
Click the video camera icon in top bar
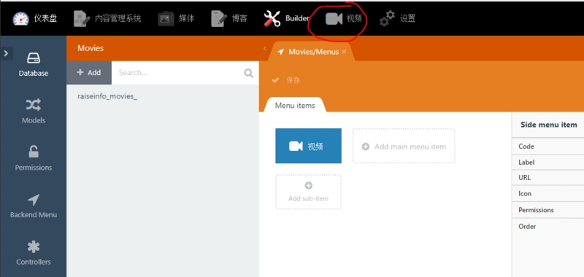334,19
